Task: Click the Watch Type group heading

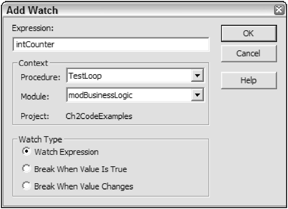Action: pos(40,140)
